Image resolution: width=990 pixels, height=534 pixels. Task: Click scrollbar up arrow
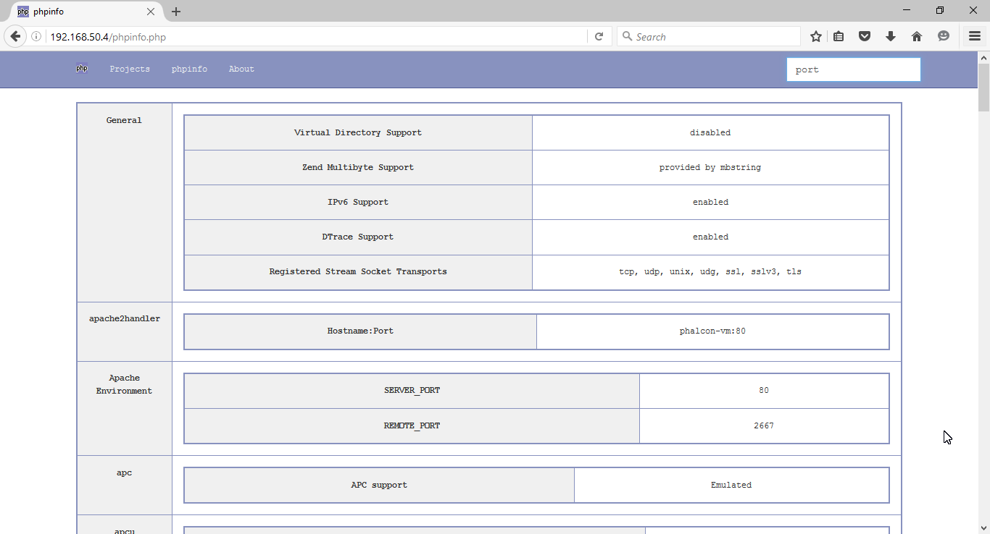point(983,57)
